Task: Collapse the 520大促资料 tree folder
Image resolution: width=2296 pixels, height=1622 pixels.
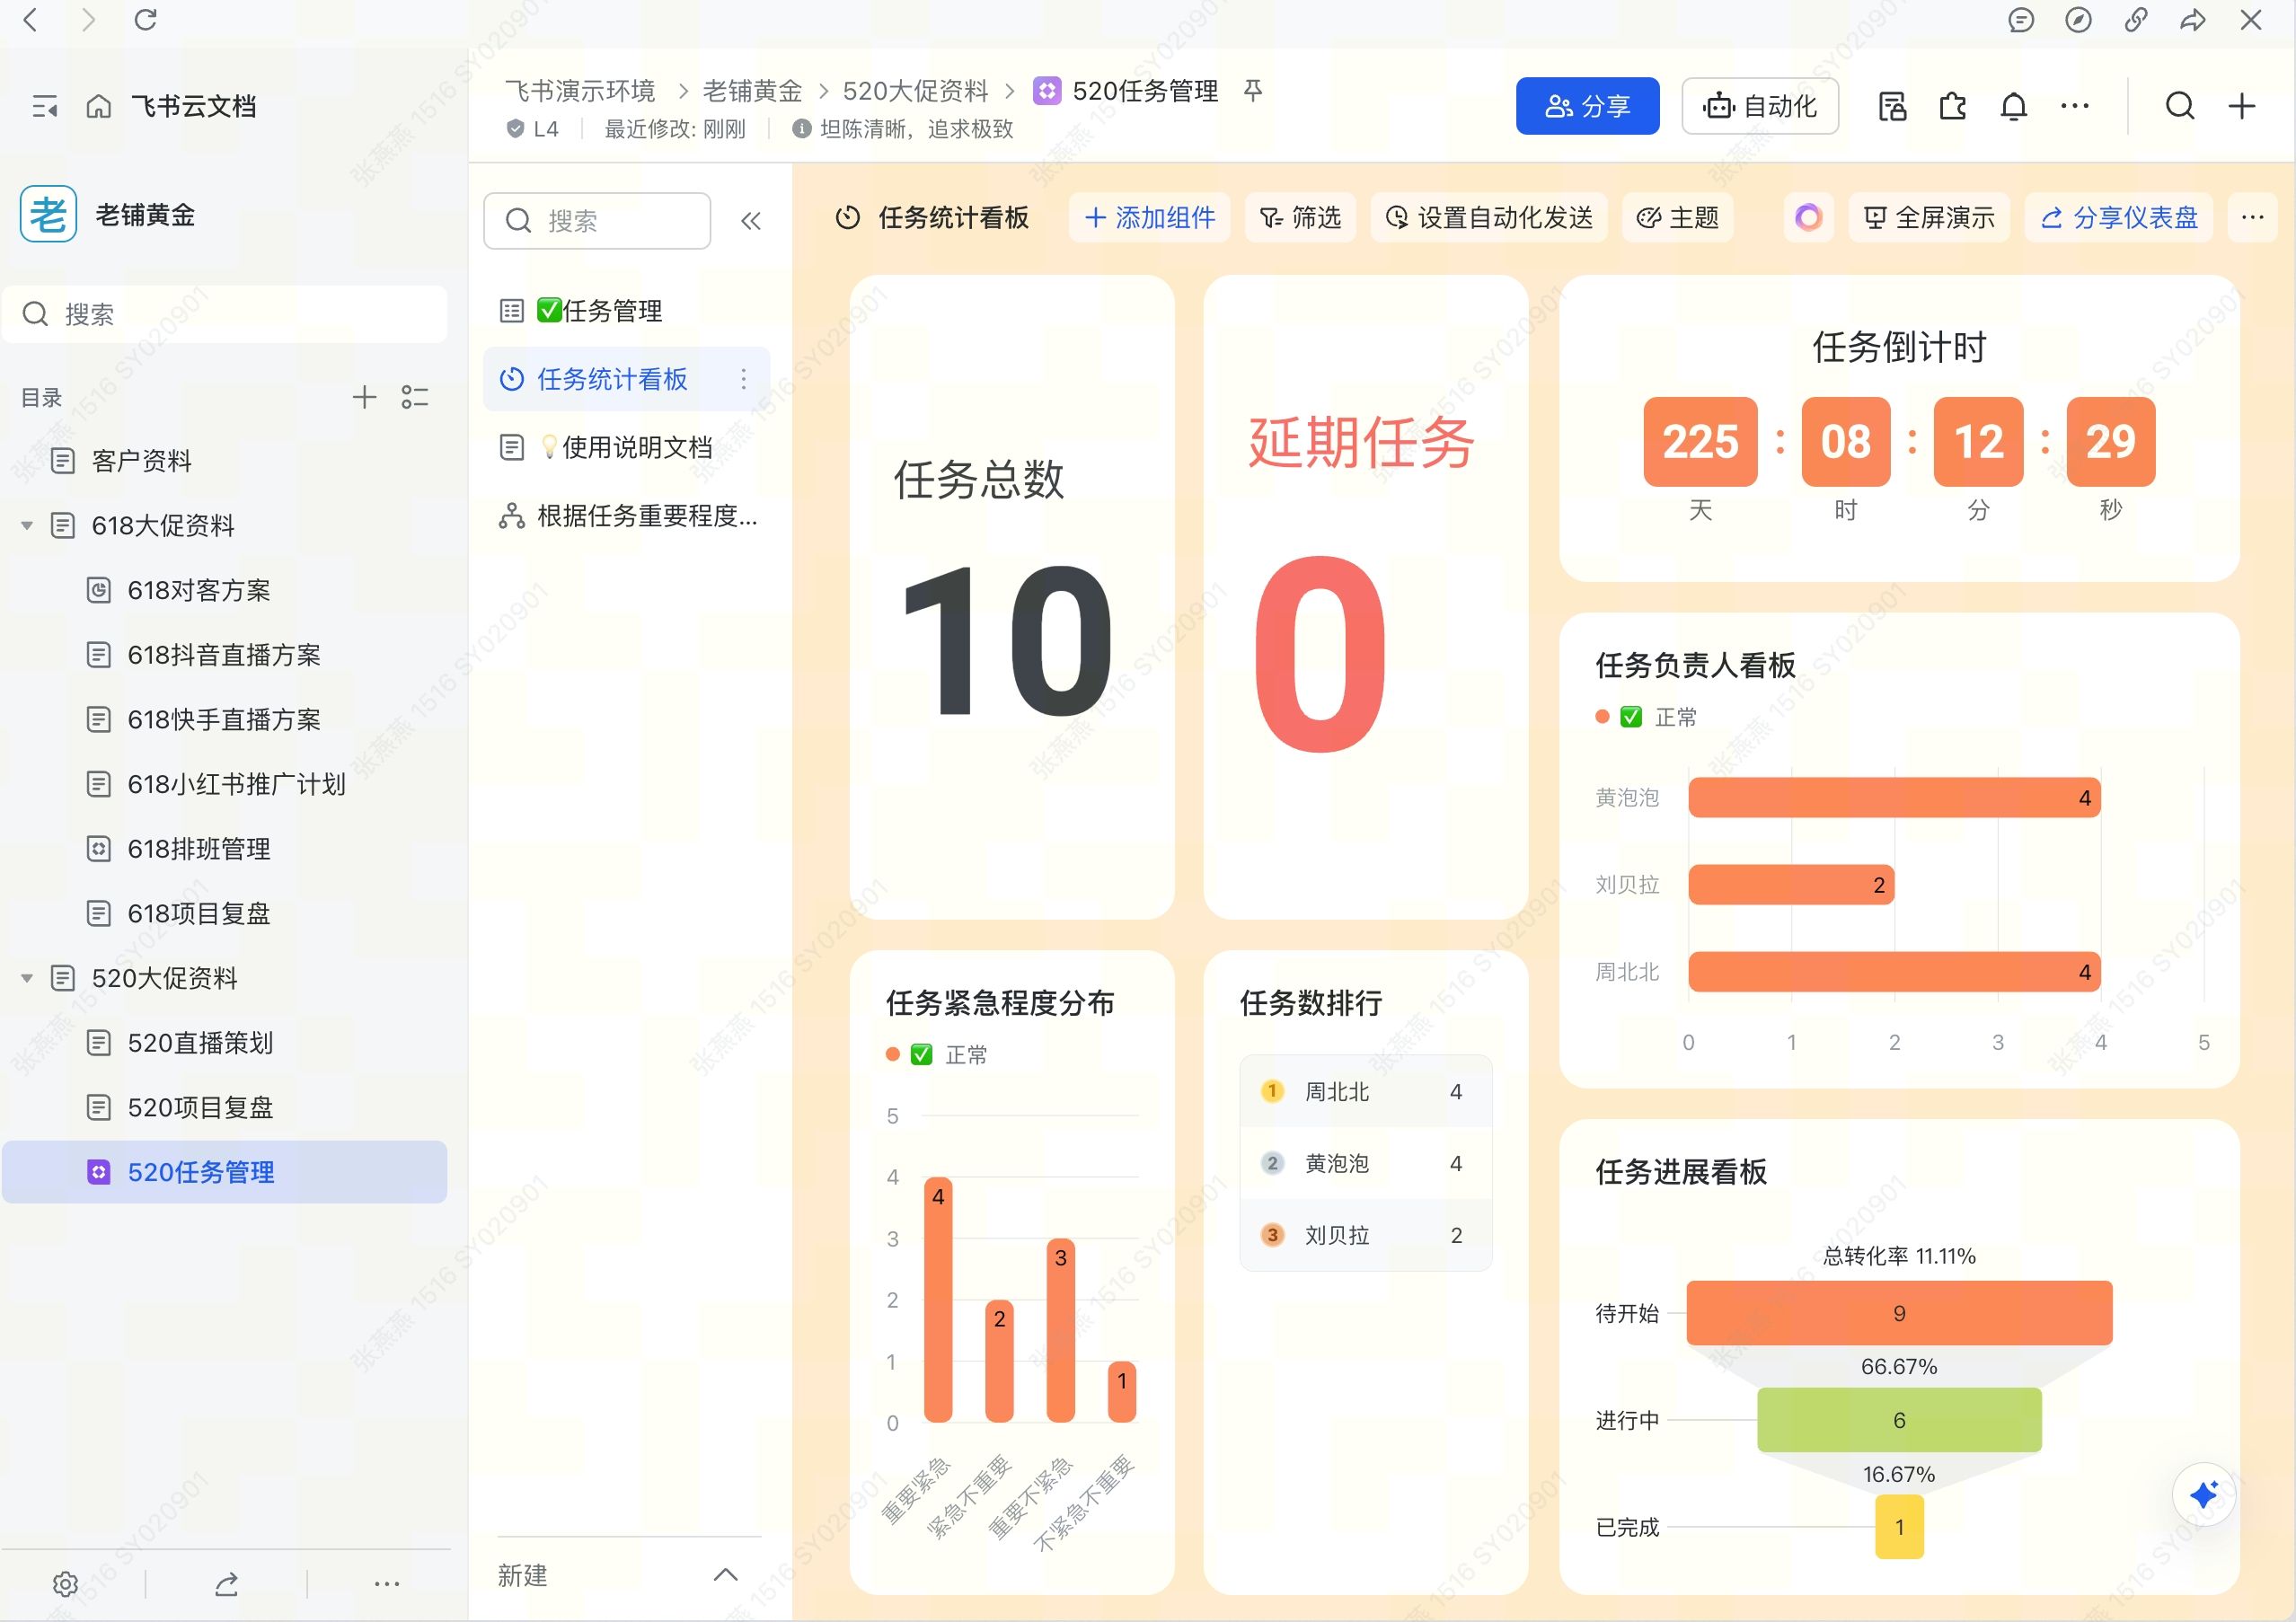Action: (x=27, y=978)
